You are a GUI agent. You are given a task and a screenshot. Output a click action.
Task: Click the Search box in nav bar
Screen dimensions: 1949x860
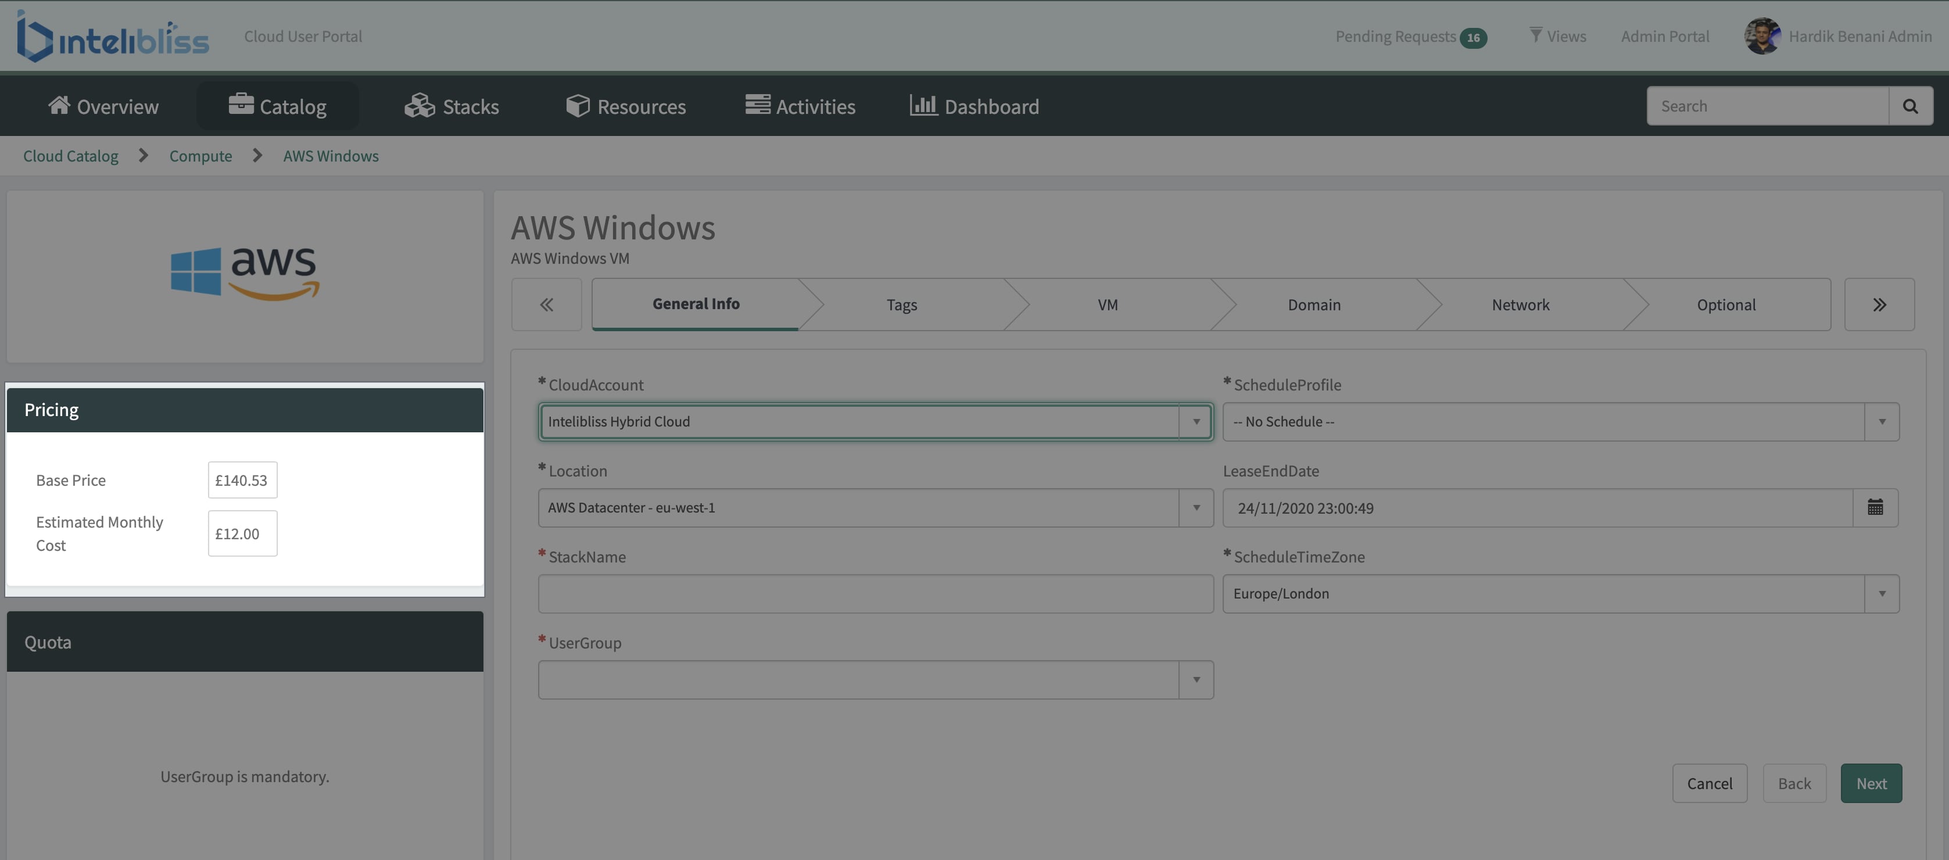pyautogui.click(x=1768, y=106)
